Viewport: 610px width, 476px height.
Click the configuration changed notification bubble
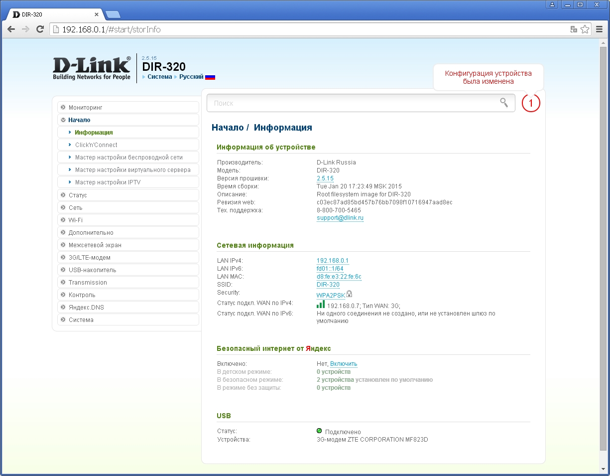[488, 77]
